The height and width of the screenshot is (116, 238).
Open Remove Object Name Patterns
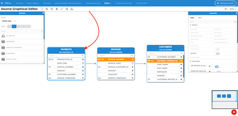(68, 3)
